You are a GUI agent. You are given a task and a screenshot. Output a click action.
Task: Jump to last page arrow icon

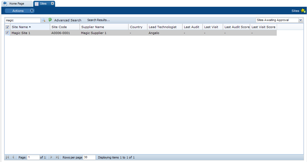point(57,157)
